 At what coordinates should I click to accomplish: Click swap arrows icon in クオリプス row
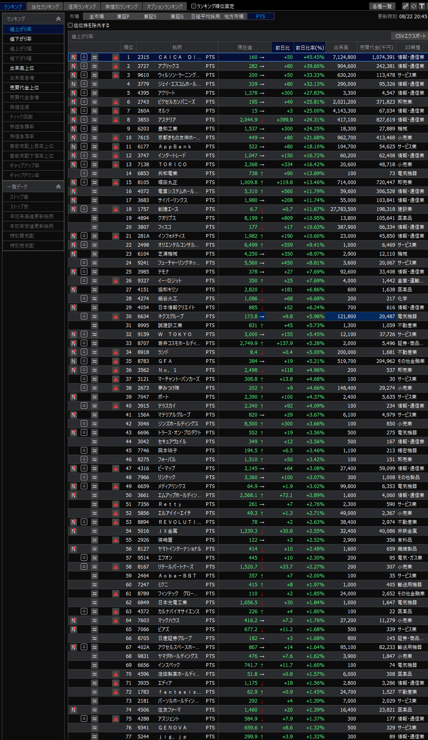(x=94, y=218)
